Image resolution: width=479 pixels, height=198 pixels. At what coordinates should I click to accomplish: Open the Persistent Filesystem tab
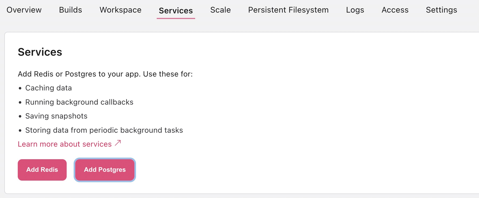pos(288,10)
